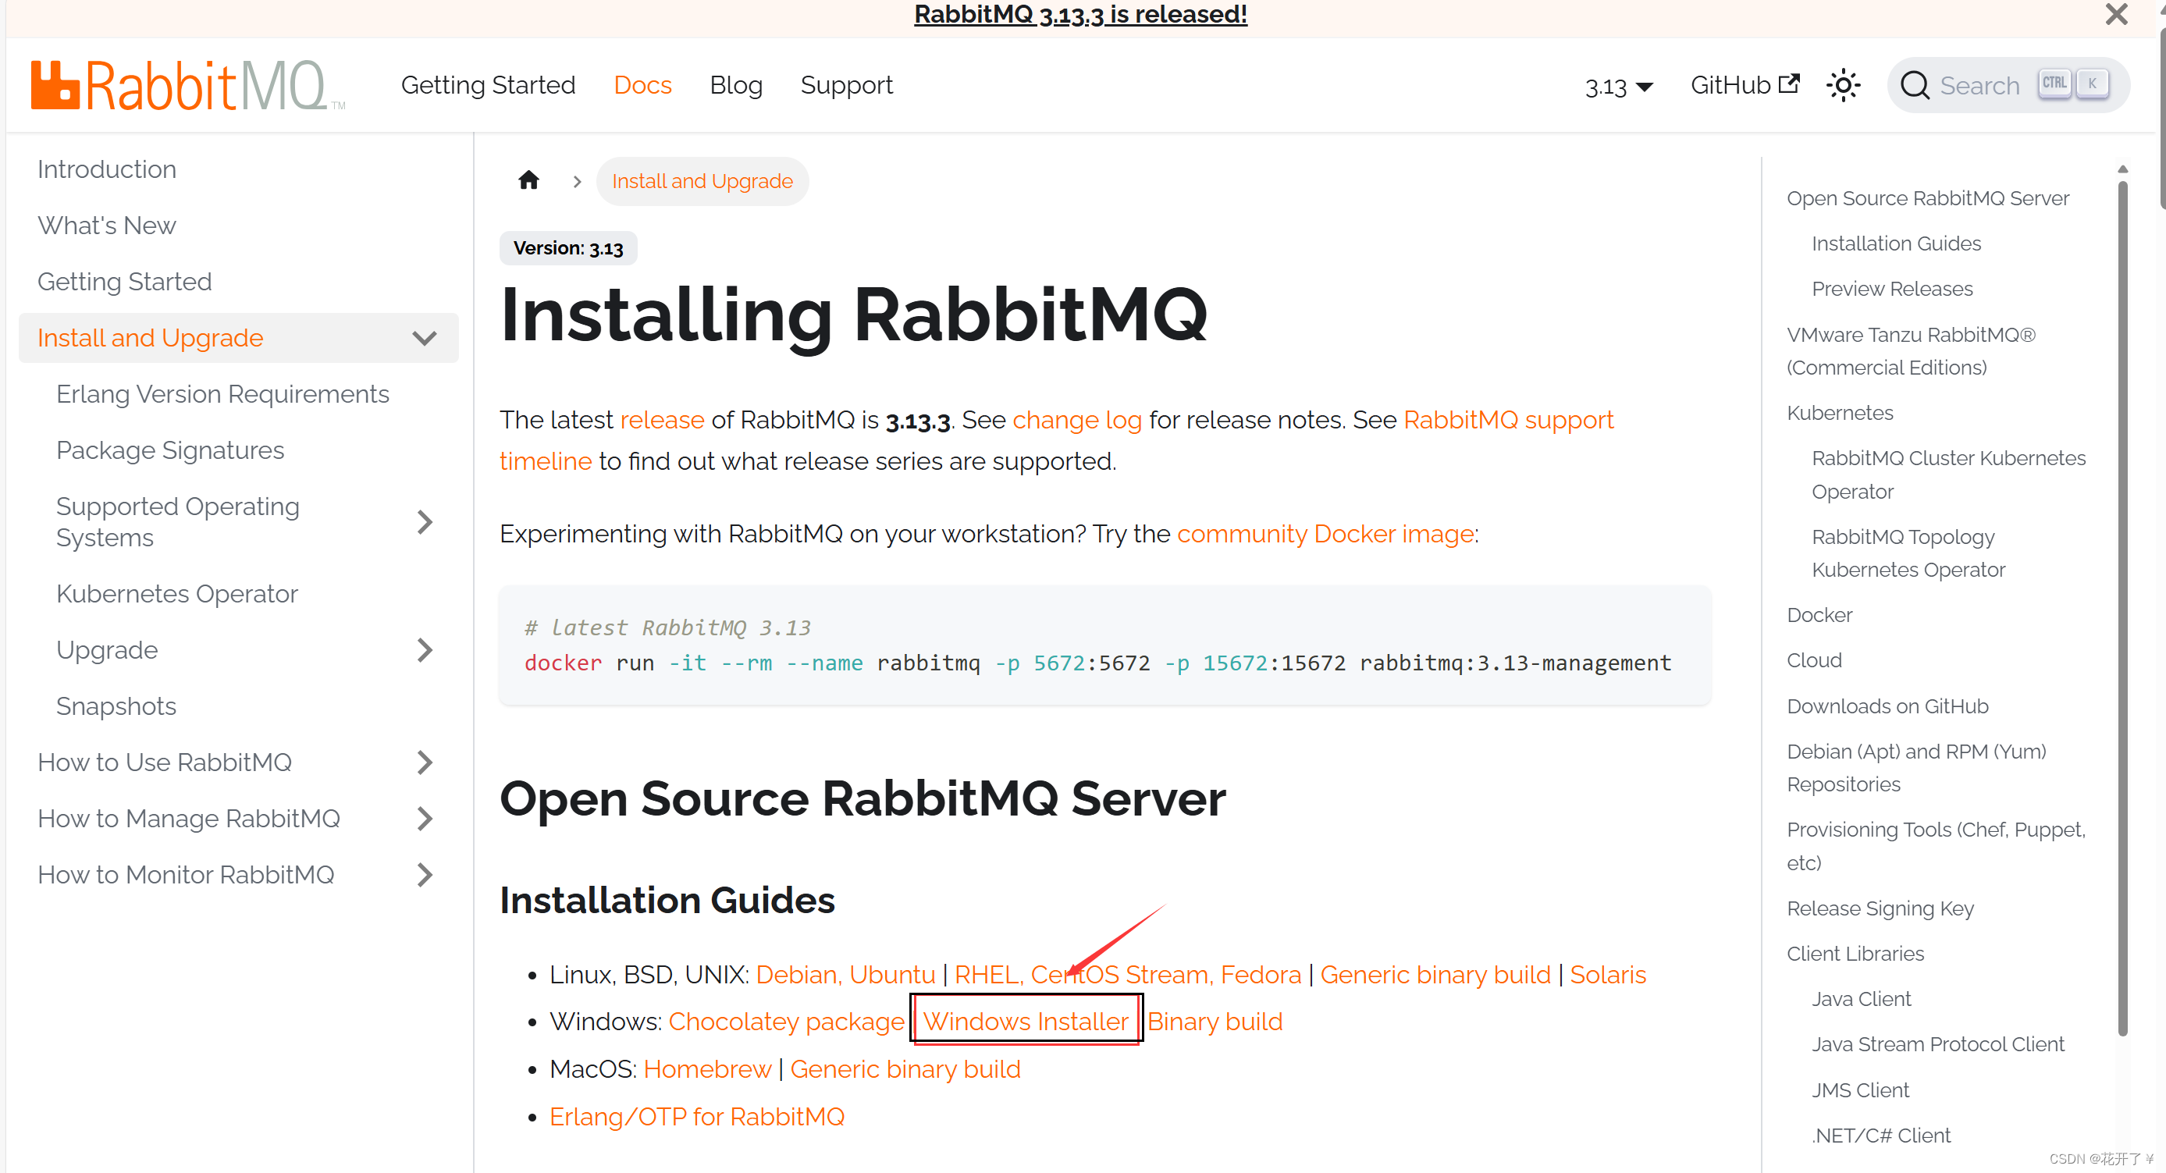
Task: Expand How to Use RabbitMQ chevron
Action: 425,762
